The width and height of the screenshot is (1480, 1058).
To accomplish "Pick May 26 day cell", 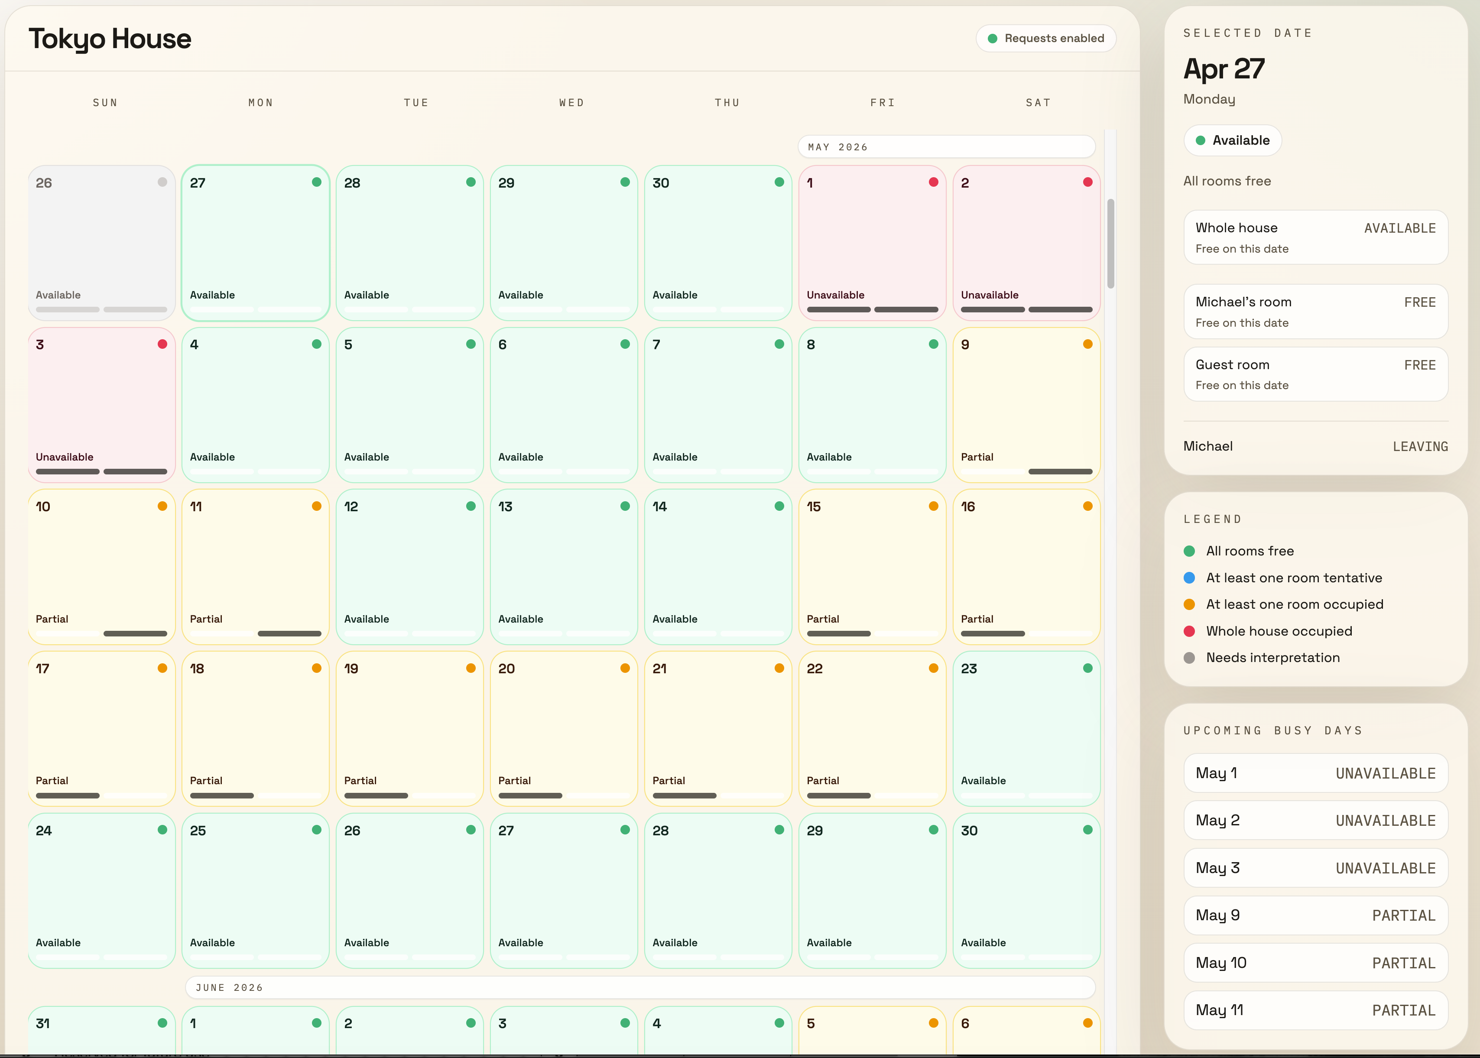I will (410, 891).
